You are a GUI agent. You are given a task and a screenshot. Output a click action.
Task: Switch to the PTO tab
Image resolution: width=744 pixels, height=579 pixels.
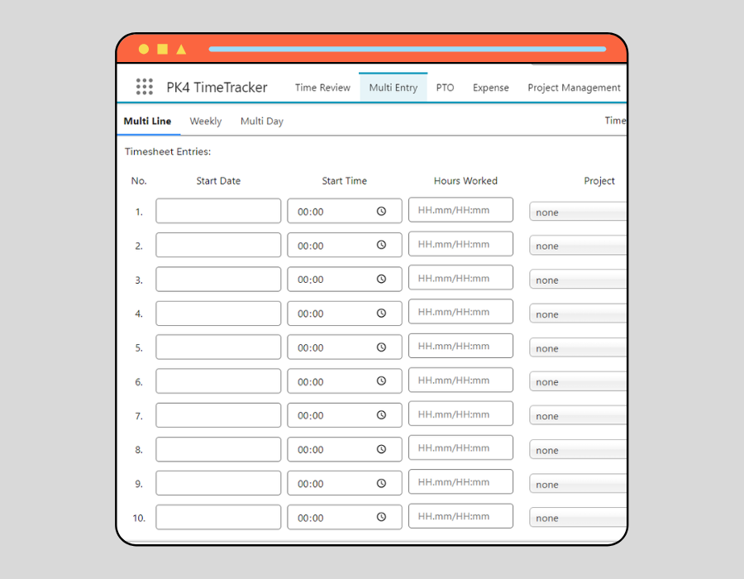click(x=446, y=87)
